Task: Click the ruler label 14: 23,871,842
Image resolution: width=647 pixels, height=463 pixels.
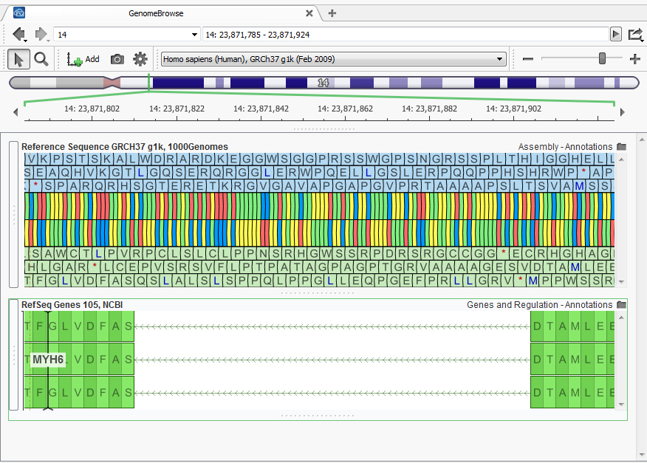Action: tap(261, 109)
